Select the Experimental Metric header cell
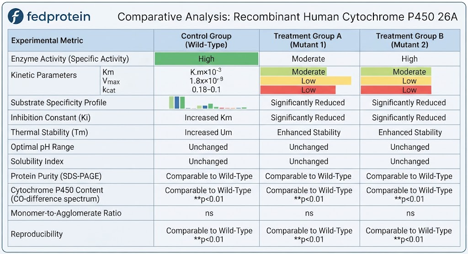468x254 pixels. [x=47, y=41]
